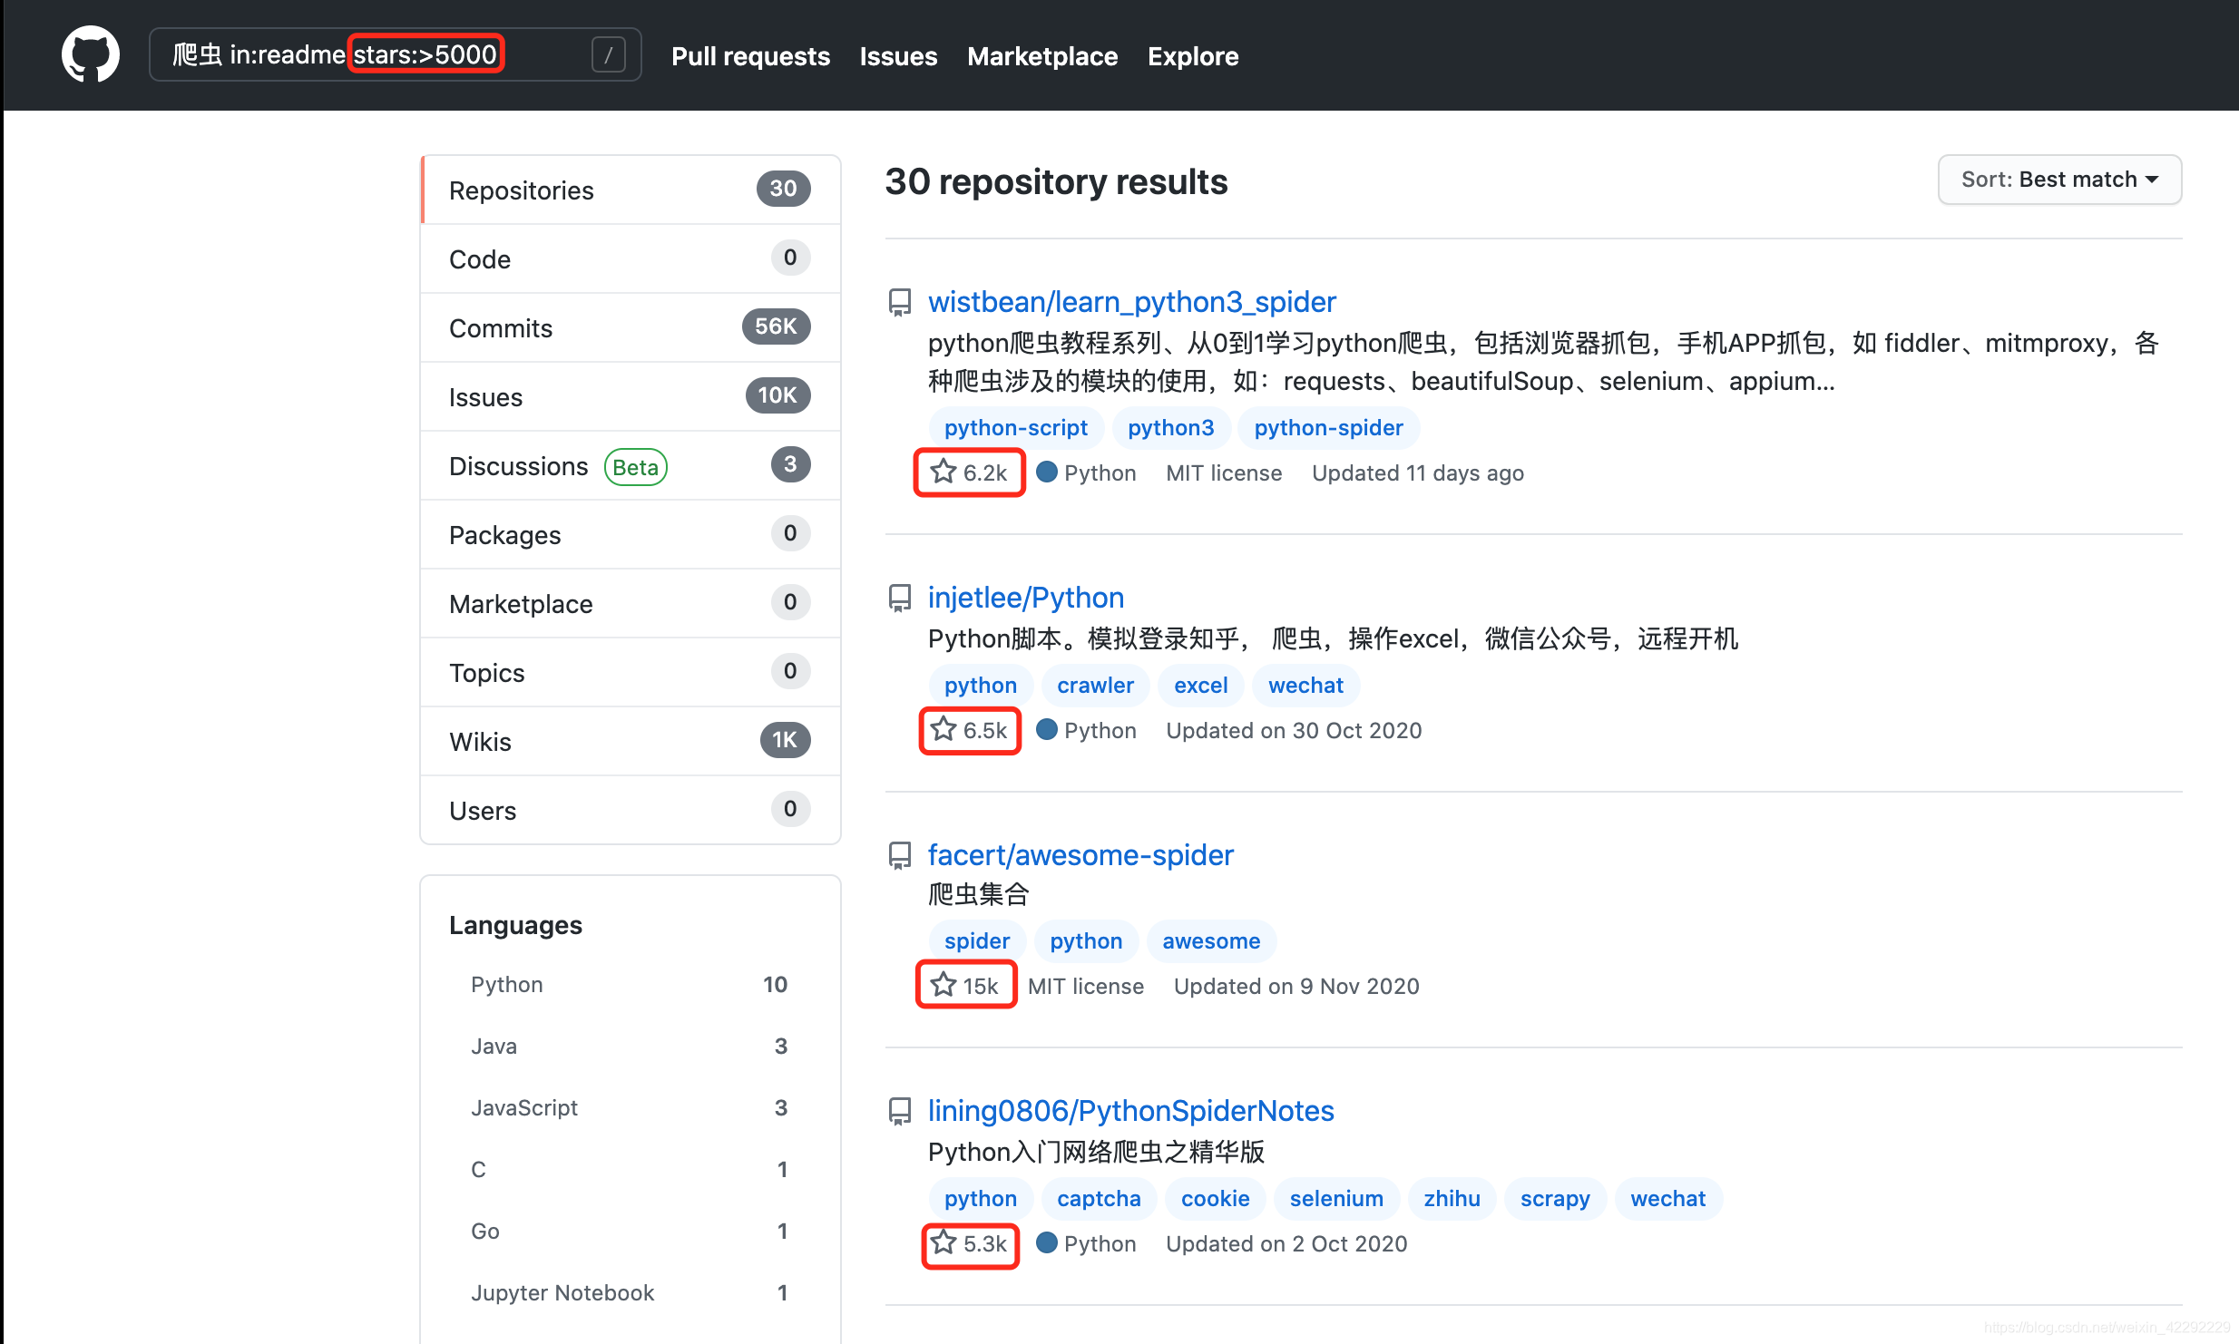This screenshot has height=1344, width=2239.
Task: Click the Python language color dot under injetlee/Python
Action: point(1046,730)
